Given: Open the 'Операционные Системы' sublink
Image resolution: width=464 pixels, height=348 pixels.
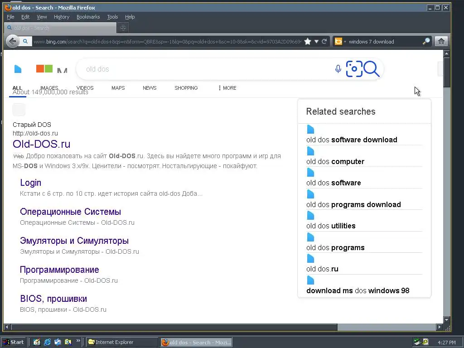Looking at the screenshot, I should (70, 212).
